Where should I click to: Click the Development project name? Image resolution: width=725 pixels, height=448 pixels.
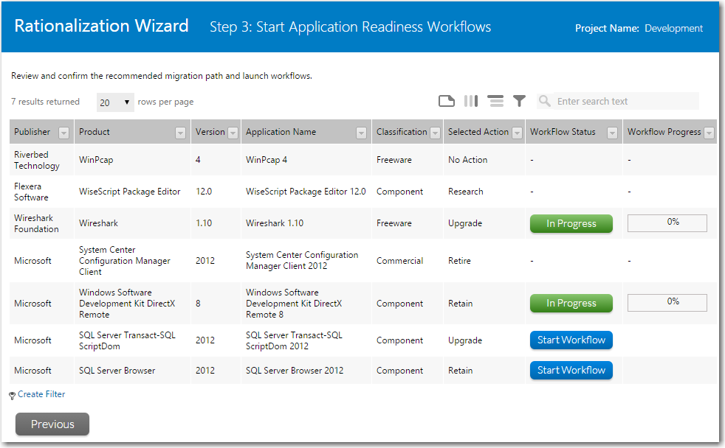tap(673, 28)
